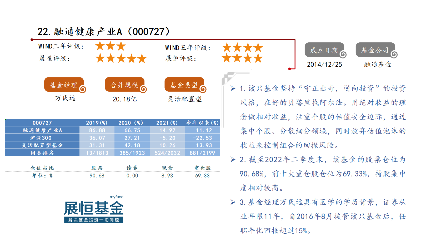The height and width of the screenshot is (237, 421).
Task: Click the 10.26 cell
Action: (x=167, y=145)
